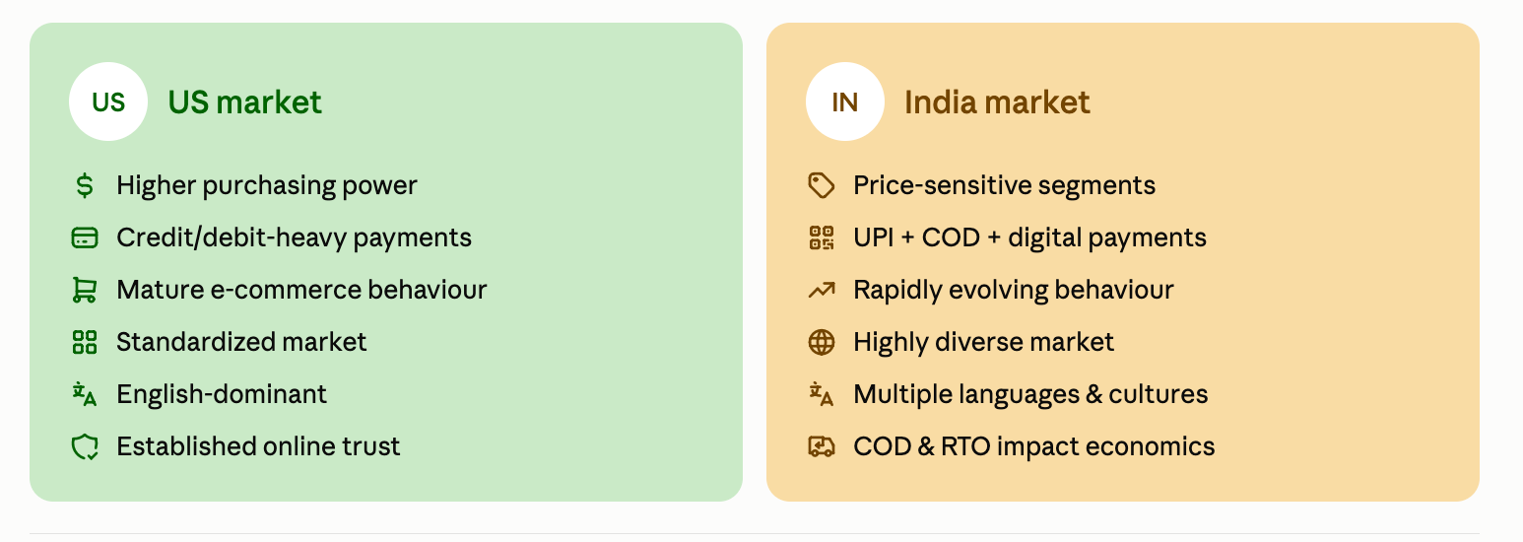Click the trending up arrow icon
1523x542 pixels.
tap(822, 290)
